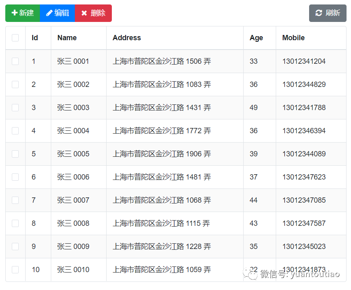Tick the checkbox for 张三 0003
This screenshot has height=290, width=351.
tap(15, 108)
